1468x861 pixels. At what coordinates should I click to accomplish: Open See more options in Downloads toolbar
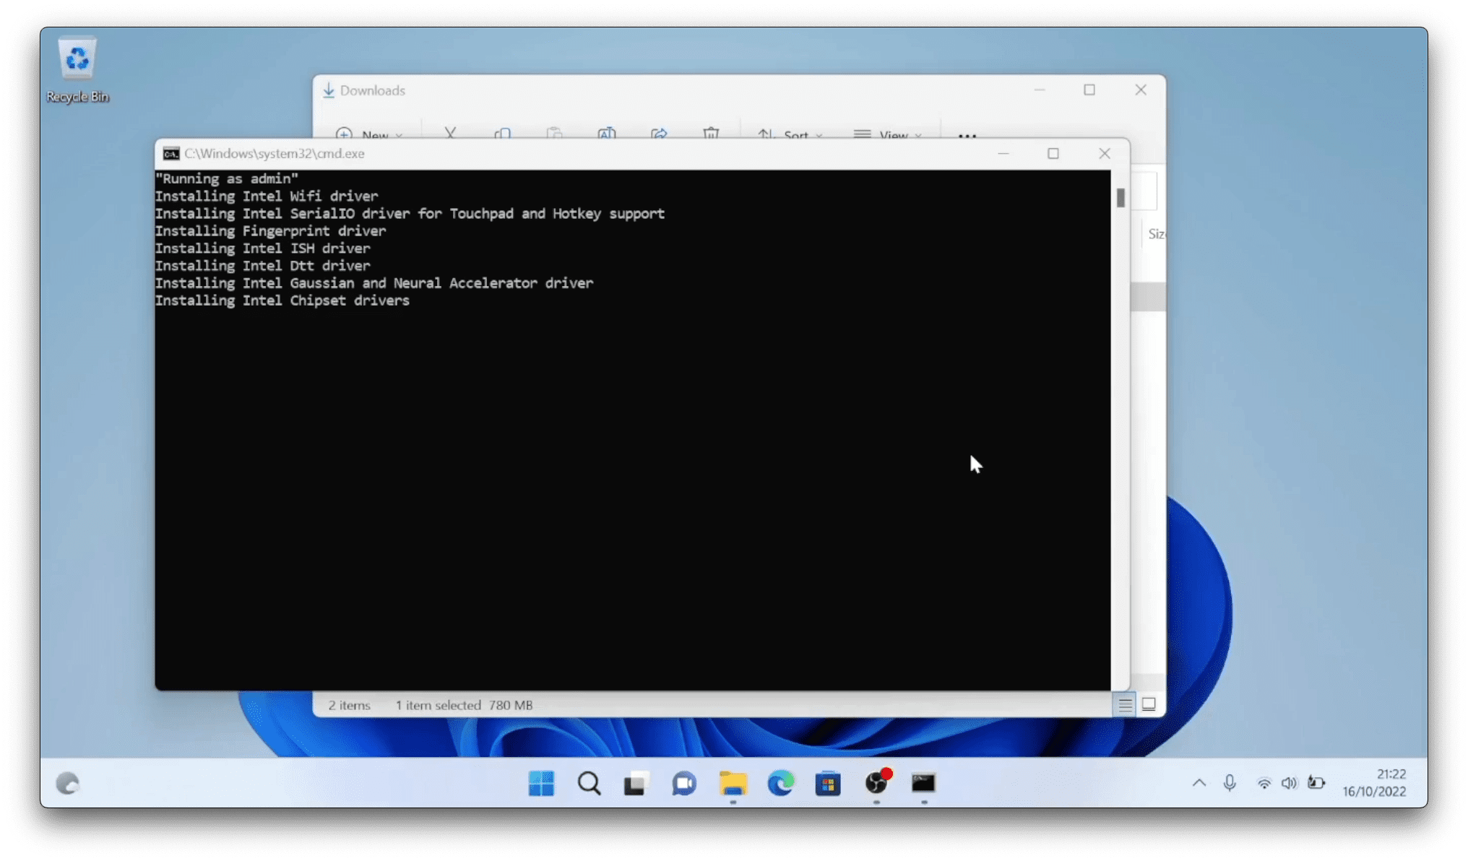click(967, 135)
